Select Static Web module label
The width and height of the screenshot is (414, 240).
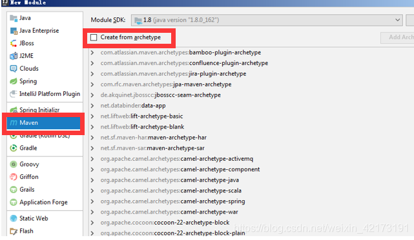[x=34, y=218]
